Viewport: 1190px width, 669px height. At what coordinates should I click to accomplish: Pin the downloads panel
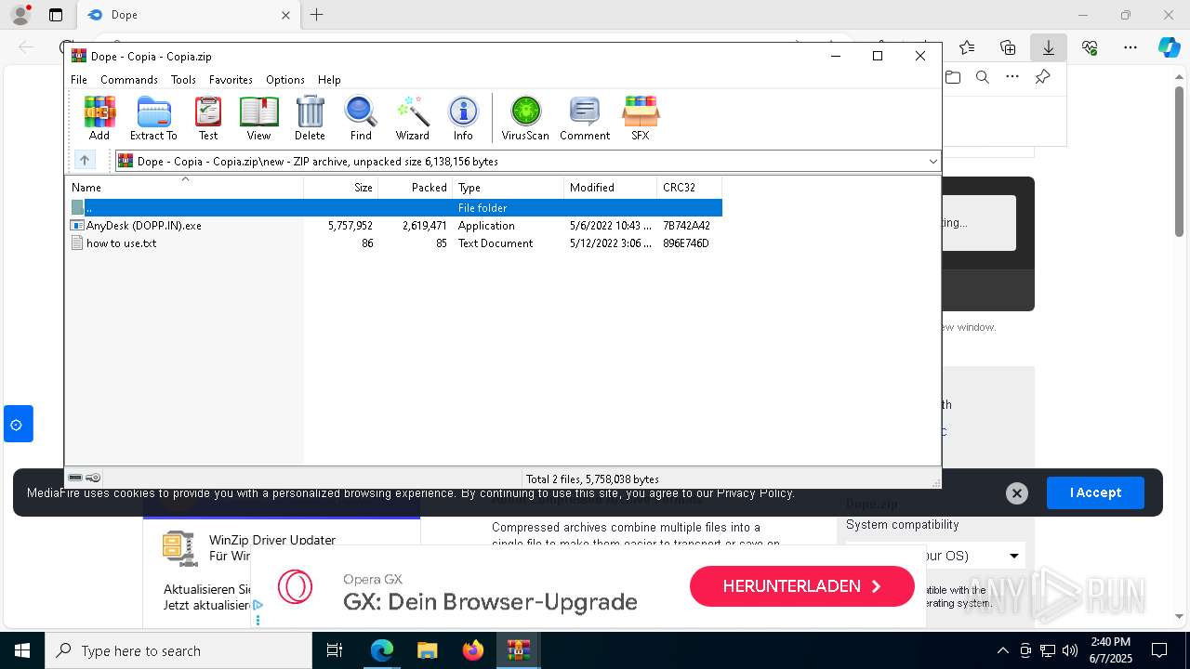tap(1042, 77)
